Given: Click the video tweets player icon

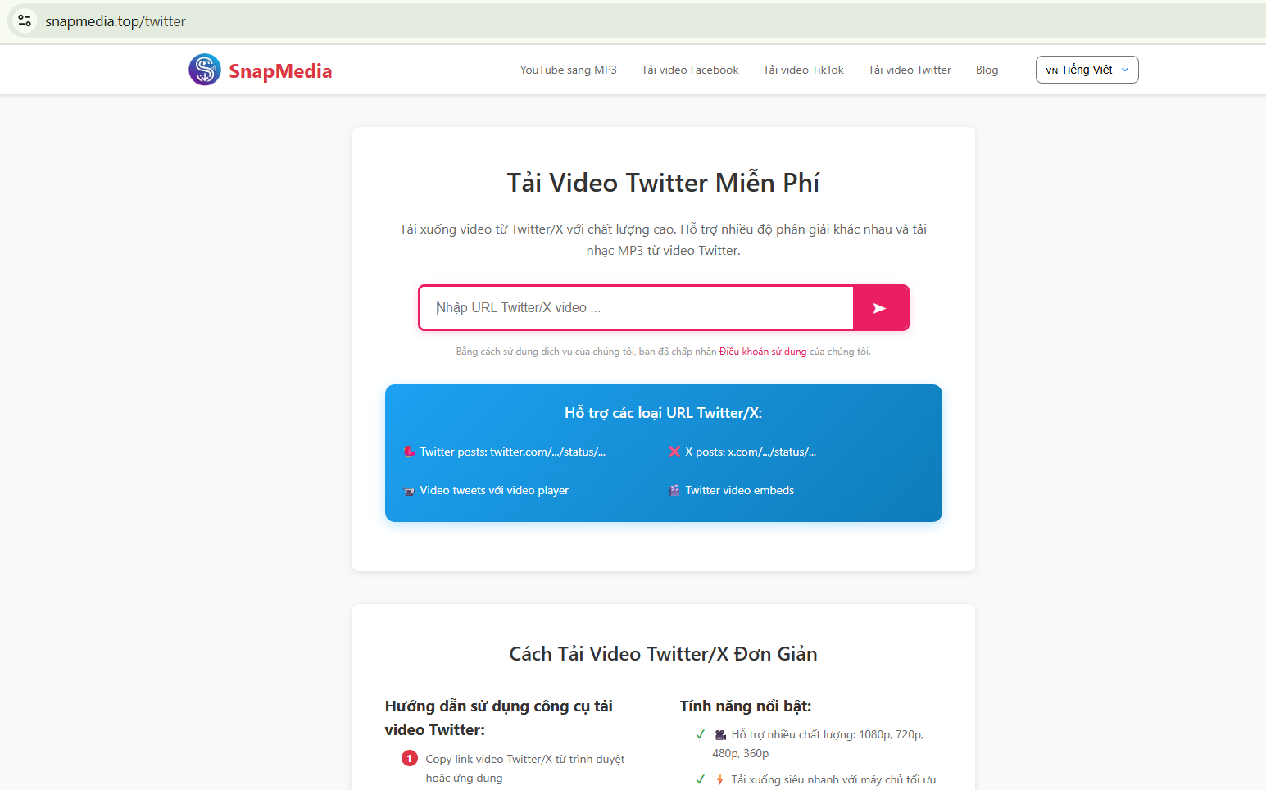Looking at the screenshot, I should click(x=408, y=490).
